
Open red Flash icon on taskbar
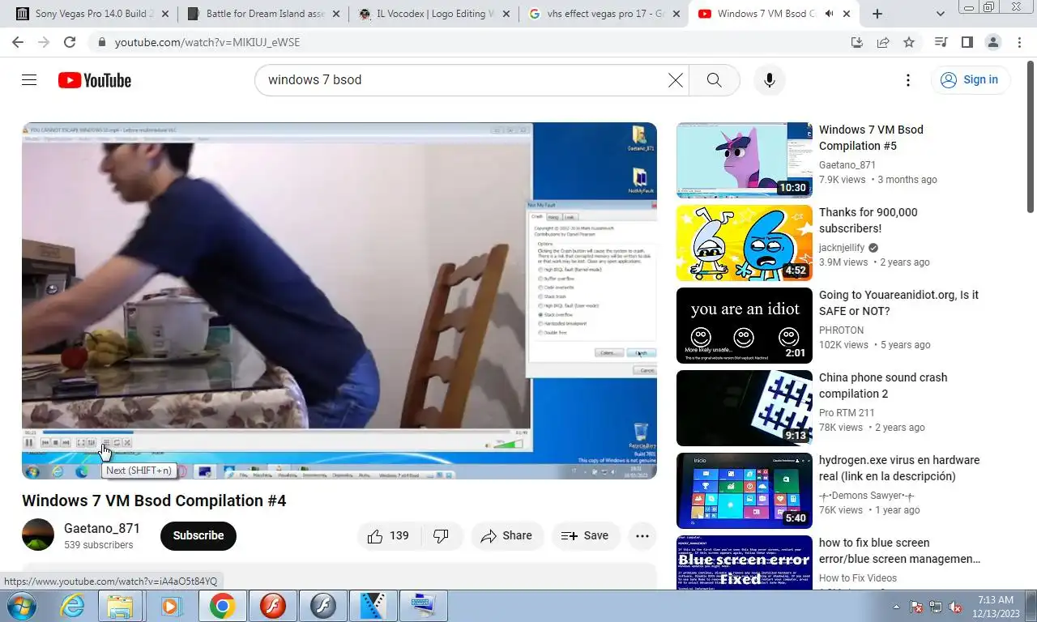pyautogui.click(x=273, y=606)
